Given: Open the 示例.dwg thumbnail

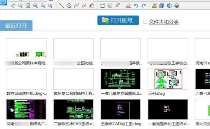Looking at the screenshot, I should (168, 79).
